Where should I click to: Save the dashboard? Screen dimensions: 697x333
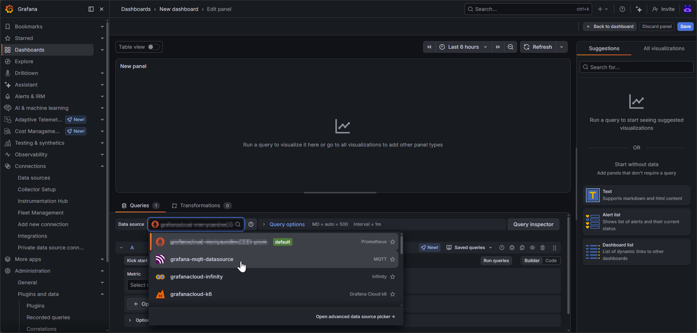pos(685,27)
